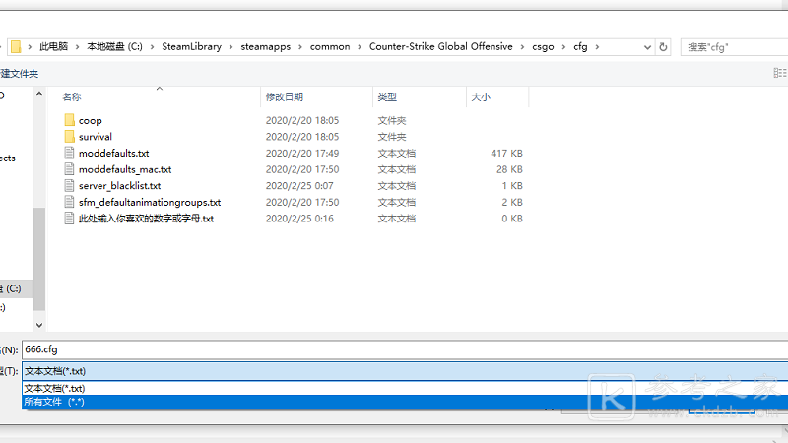Select the moddefaults_mac.txt file icon

point(69,169)
